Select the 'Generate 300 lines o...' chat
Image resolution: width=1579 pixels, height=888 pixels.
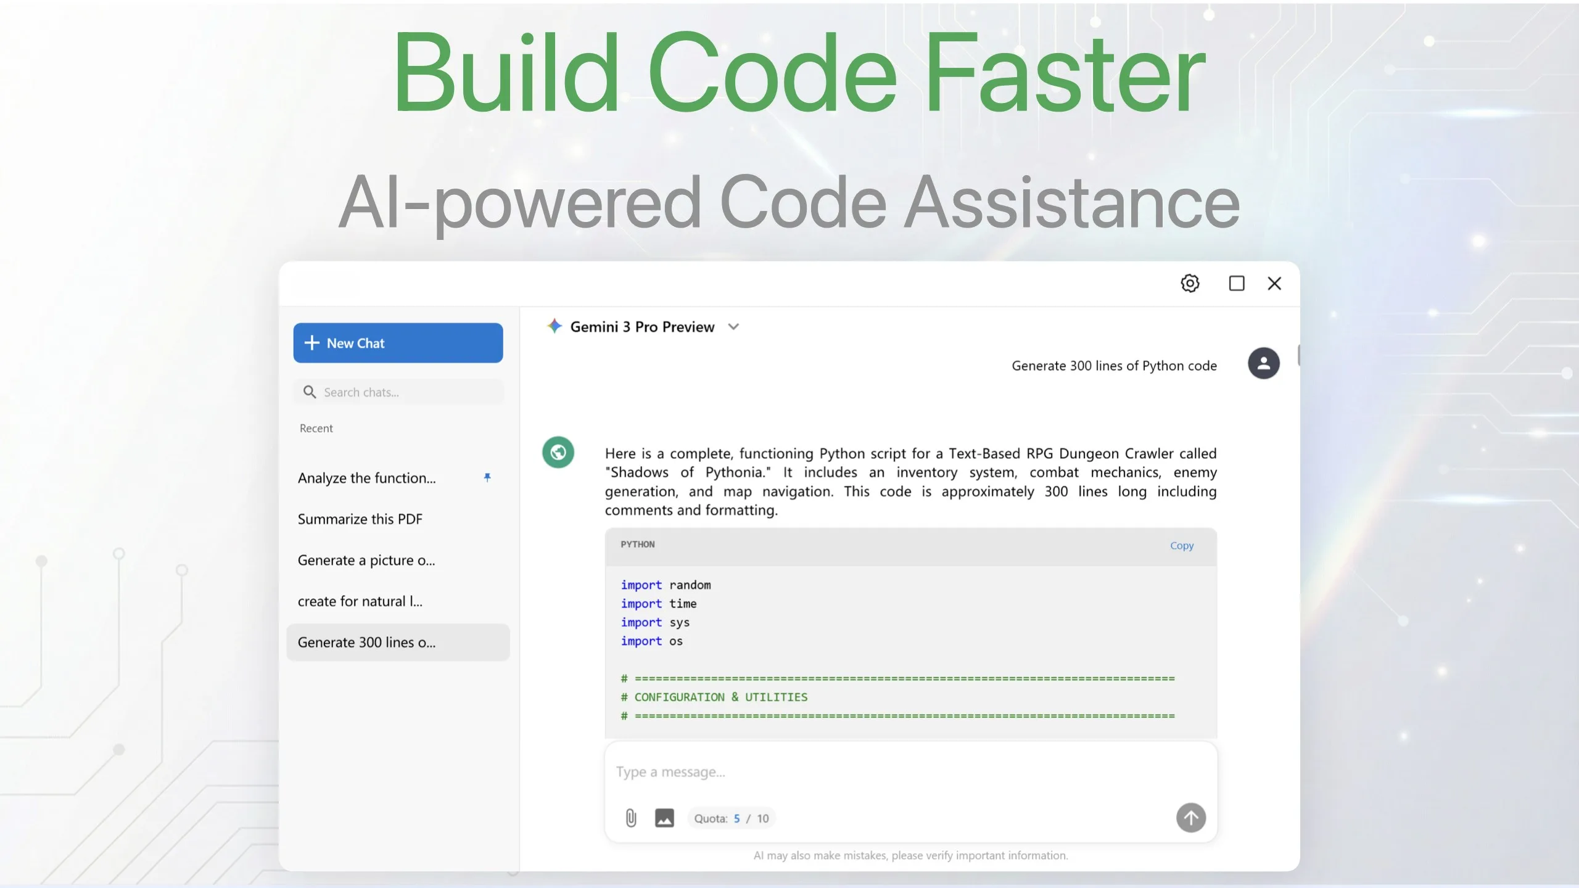(x=398, y=643)
